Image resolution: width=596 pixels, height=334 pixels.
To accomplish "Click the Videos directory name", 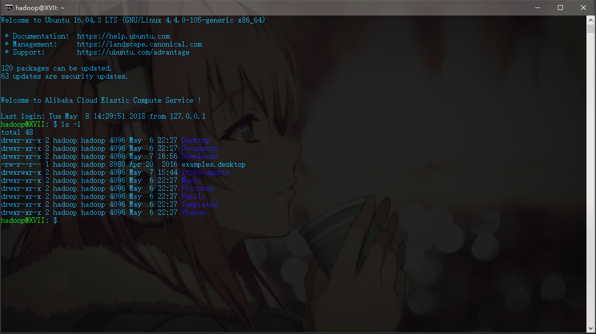I will tap(194, 212).
